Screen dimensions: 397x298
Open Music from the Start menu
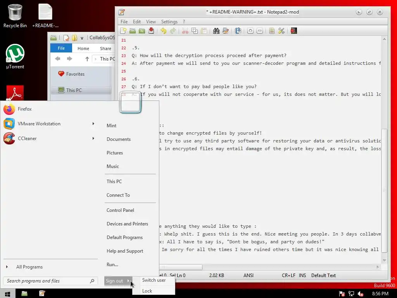tap(113, 166)
